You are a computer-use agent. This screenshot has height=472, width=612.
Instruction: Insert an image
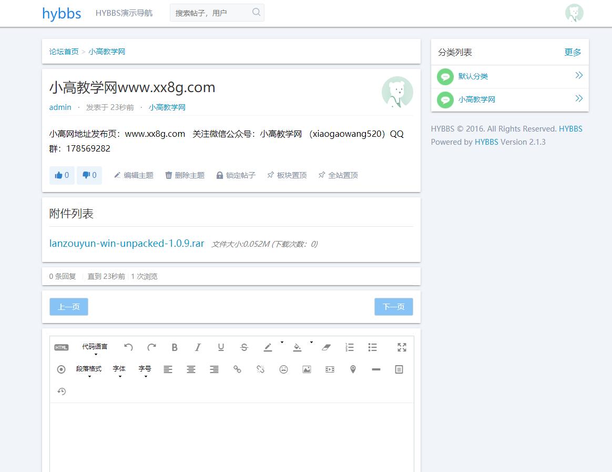pos(307,369)
